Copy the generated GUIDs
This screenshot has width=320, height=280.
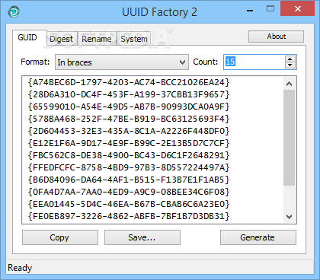[x=60, y=237]
